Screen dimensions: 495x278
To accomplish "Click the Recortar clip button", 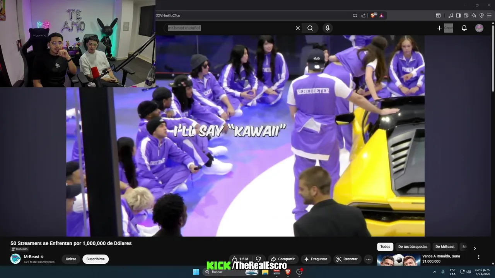I will pyautogui.click(x=347, y=259).
